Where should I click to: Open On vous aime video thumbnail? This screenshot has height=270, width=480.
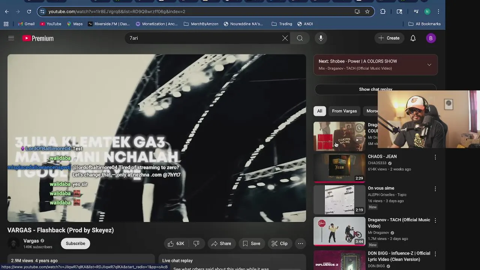tap(339, 199)
